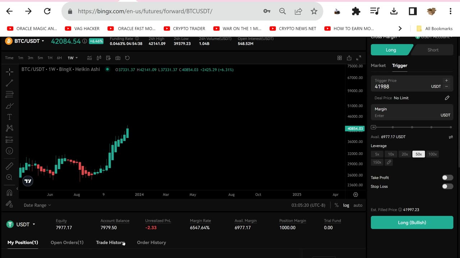Open Chrome downloads icon
This screenshot has height=258, width=460.
[x=394, y=11]
